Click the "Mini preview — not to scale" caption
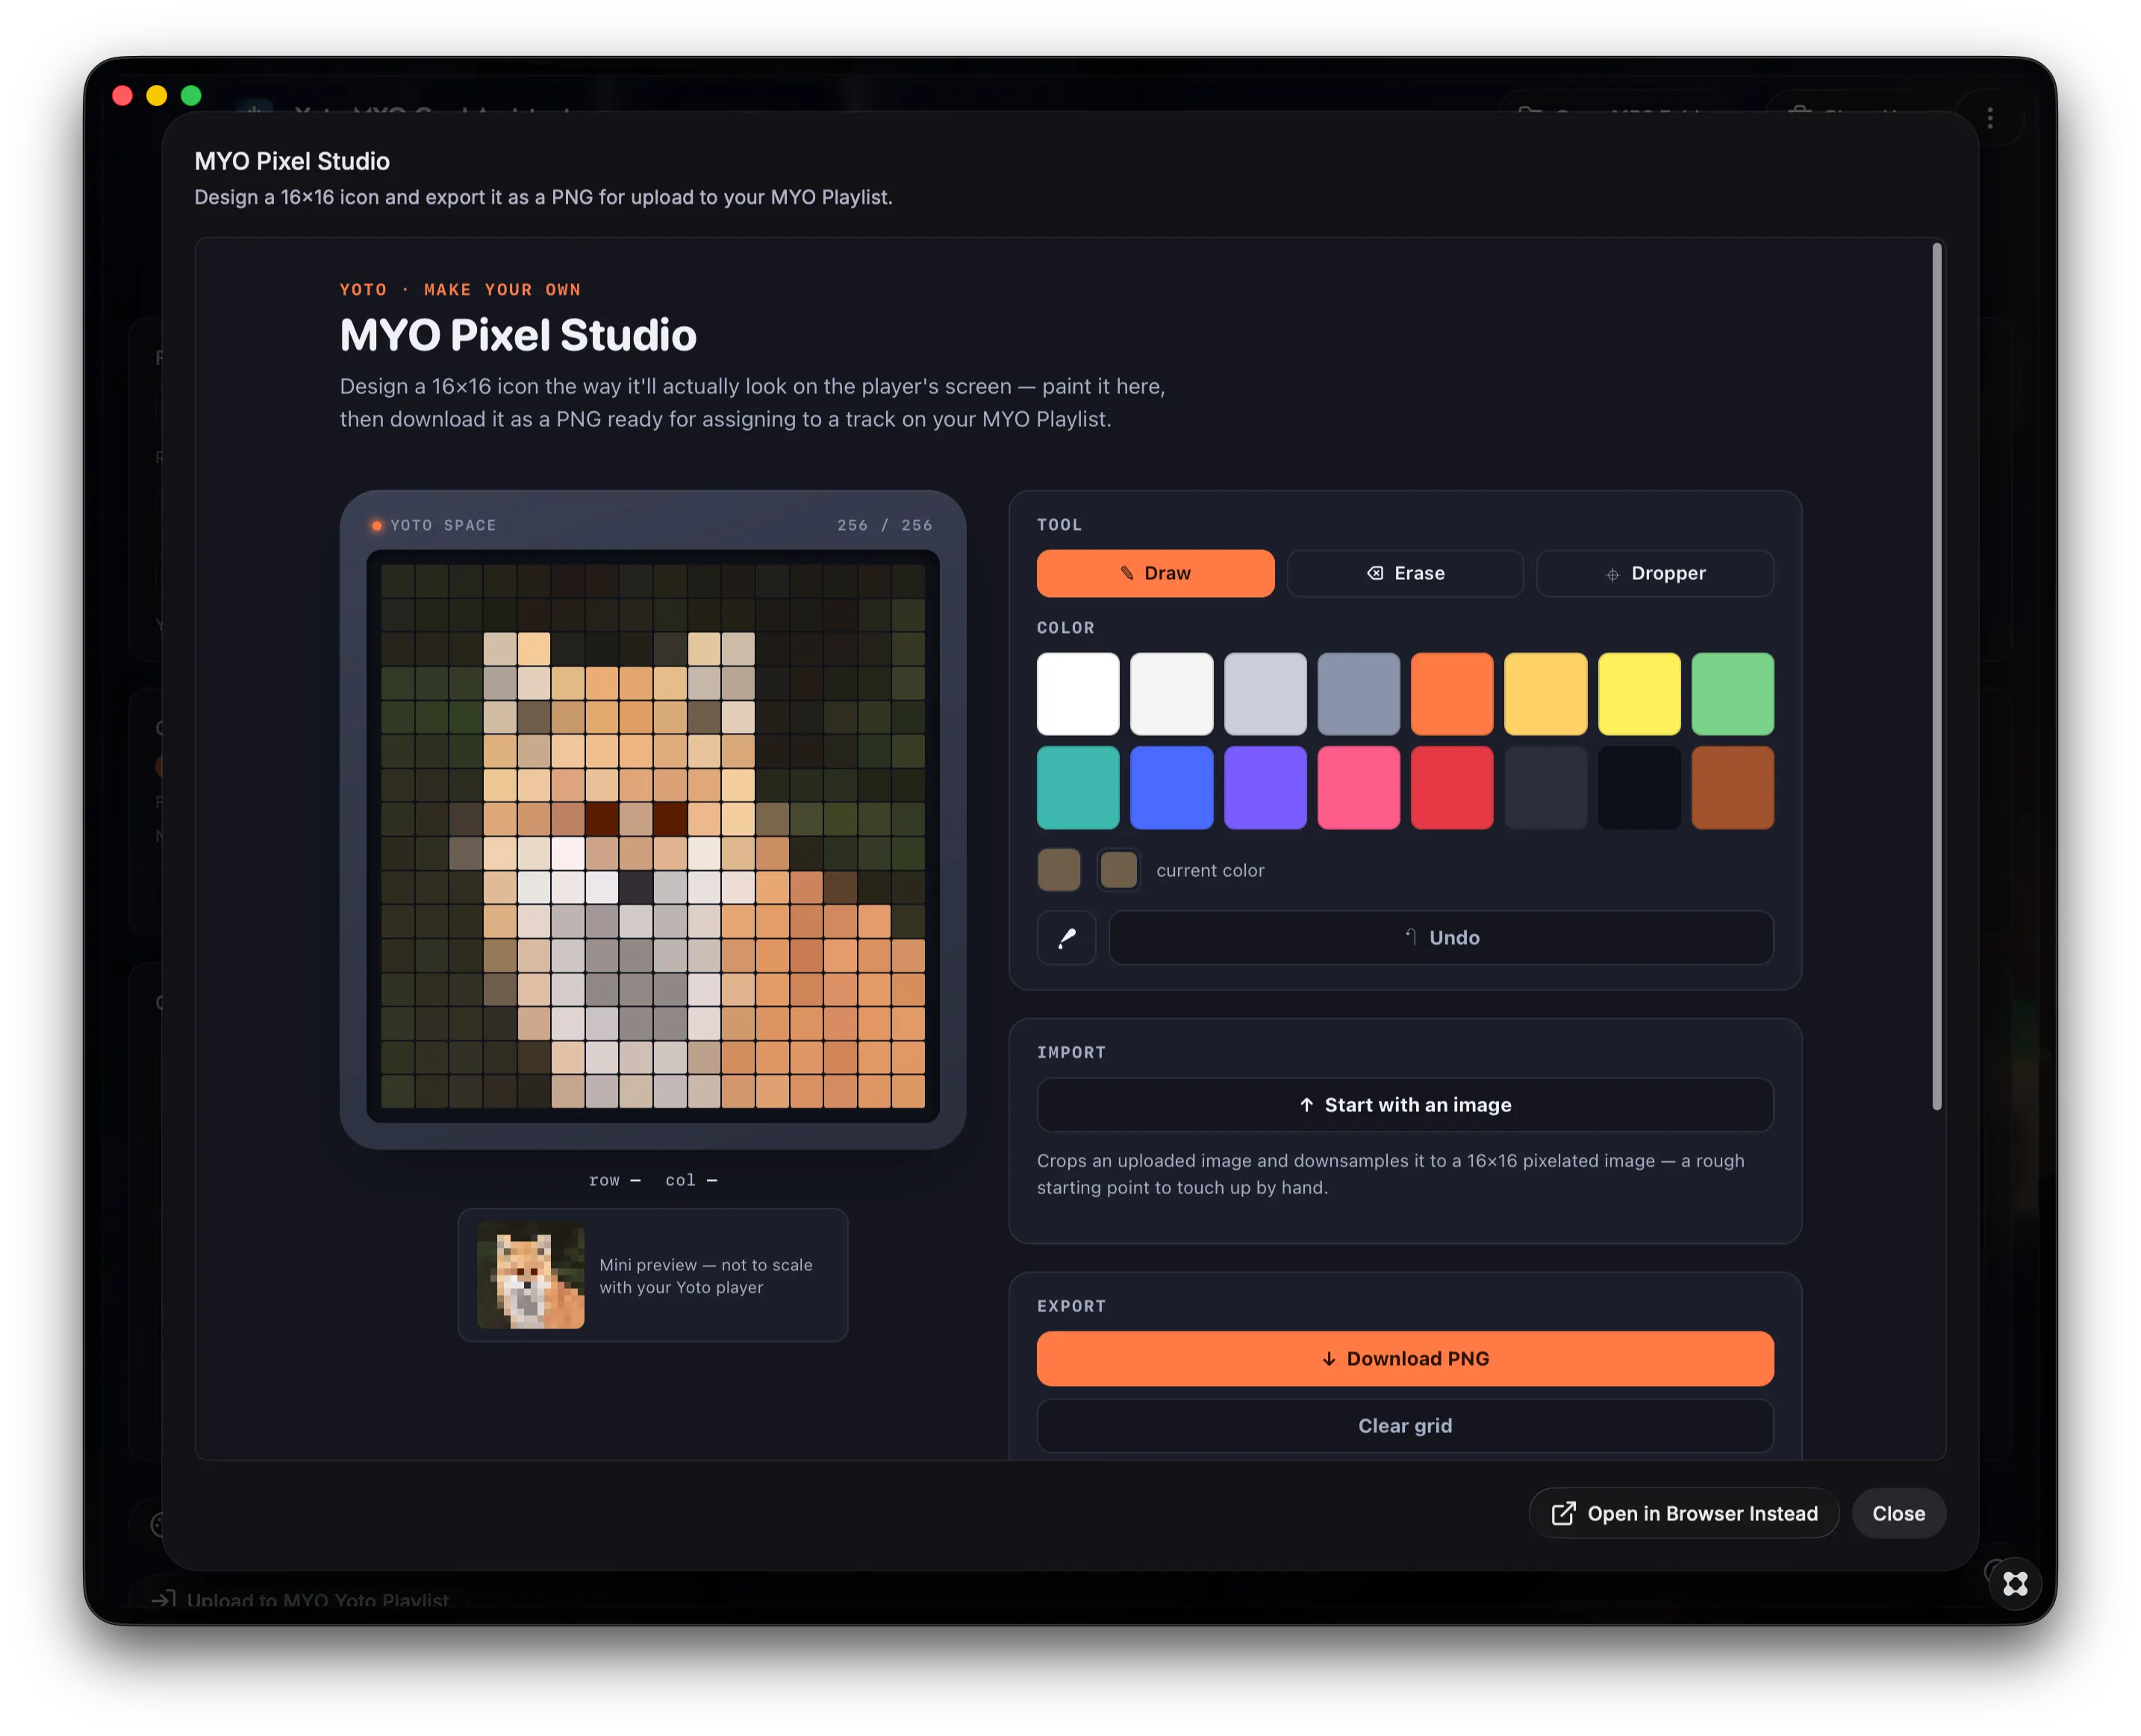 [706, 1275]
